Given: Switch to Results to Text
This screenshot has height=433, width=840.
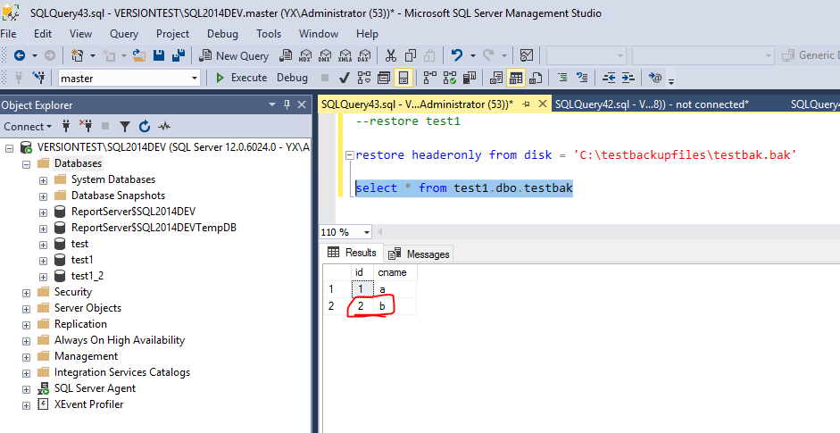Looking at the screenshot, I should tap(496, 79).
